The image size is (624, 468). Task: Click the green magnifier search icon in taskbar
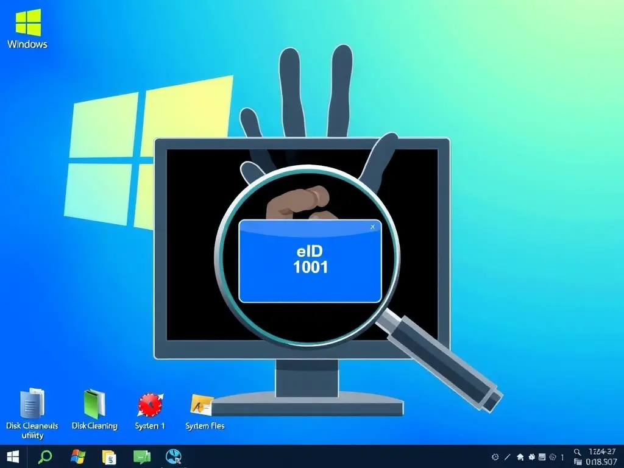pos(45,456)
